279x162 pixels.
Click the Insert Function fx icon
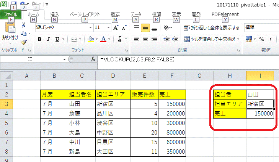coord(93,59)
